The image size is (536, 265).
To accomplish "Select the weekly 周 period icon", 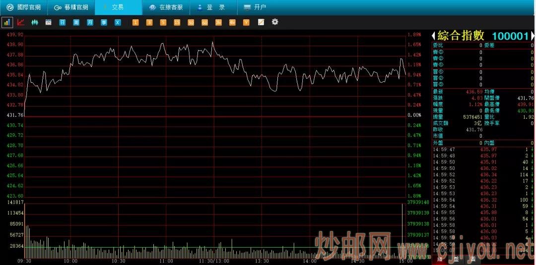I will [76, 22].
